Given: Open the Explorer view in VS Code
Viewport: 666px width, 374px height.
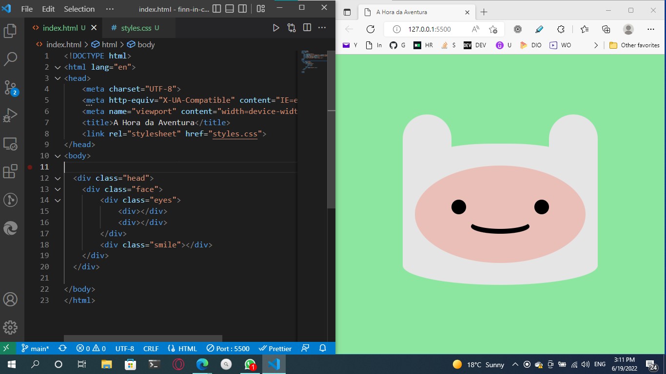Looking at the screenshot, I should [10, 31].
